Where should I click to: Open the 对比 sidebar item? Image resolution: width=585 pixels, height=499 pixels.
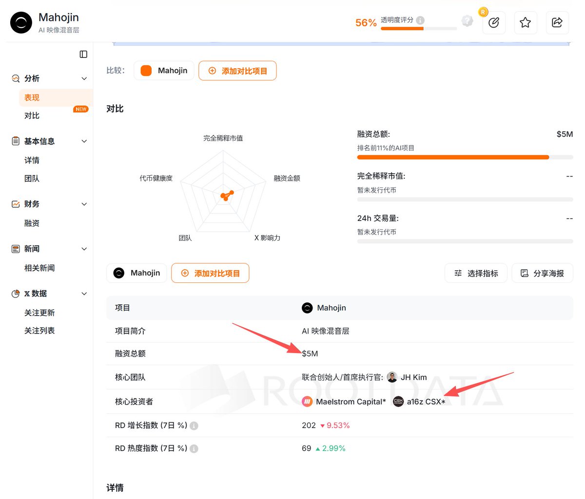32,116
